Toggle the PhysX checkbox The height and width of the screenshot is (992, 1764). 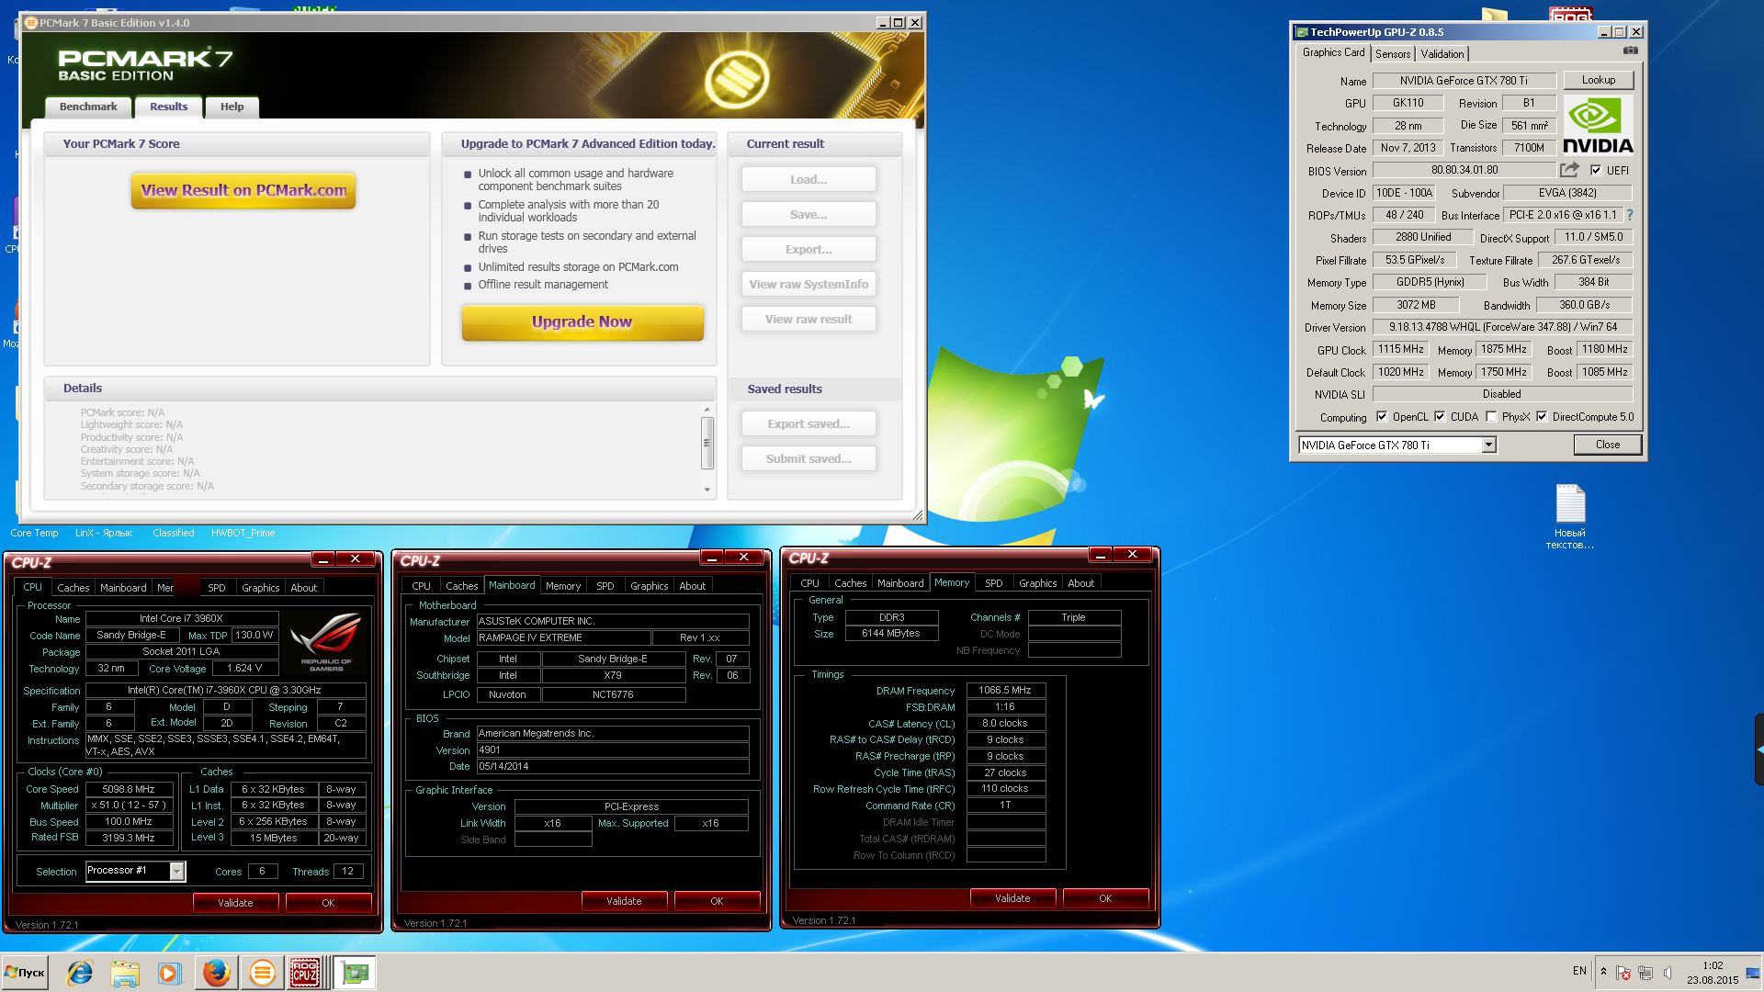1491,417
